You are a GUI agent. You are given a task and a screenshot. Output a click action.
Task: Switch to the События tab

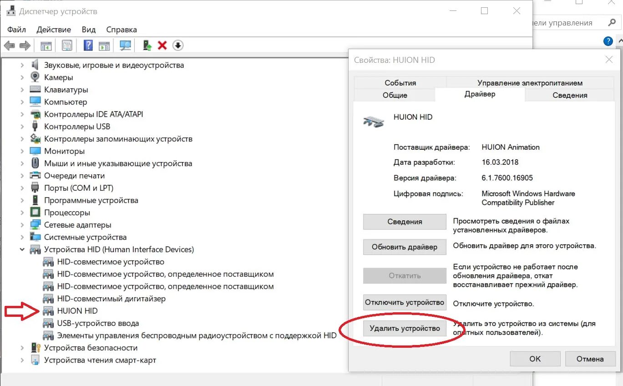(400, 83)
